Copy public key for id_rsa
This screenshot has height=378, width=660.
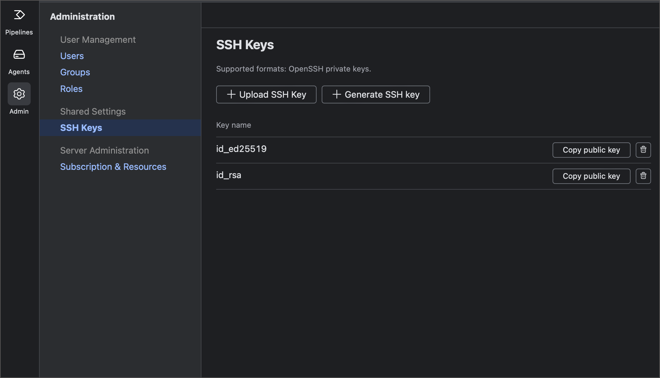pyautogui.click(x=591, y=176)
